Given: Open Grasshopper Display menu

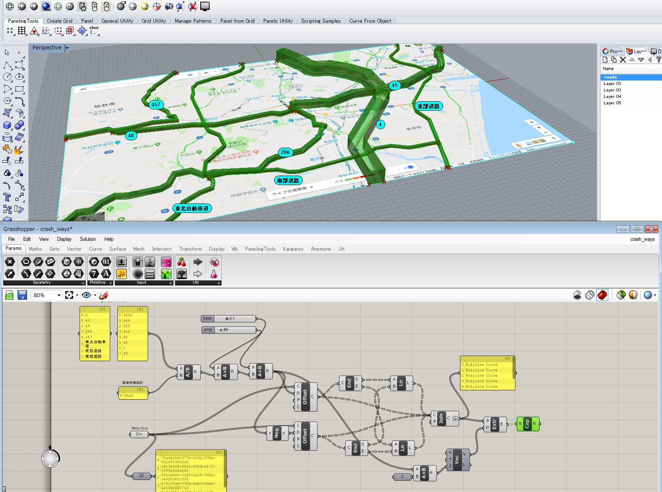Looking at the screenshot, I should tap(64, 239).
